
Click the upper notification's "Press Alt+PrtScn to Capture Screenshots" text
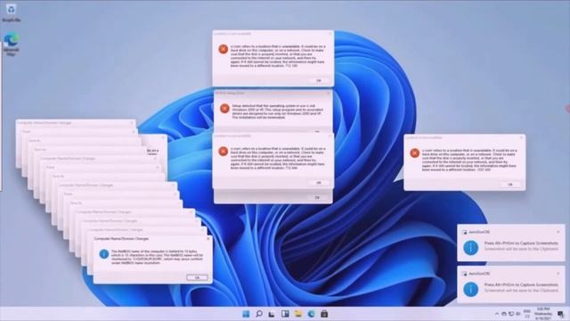pyautogui.click(x=521, y=243)
